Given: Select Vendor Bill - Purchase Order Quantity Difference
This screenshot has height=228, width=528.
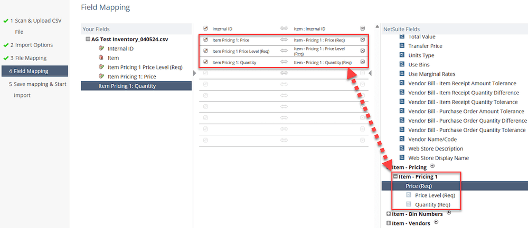Looking at the screenshot, I should 467,121.
